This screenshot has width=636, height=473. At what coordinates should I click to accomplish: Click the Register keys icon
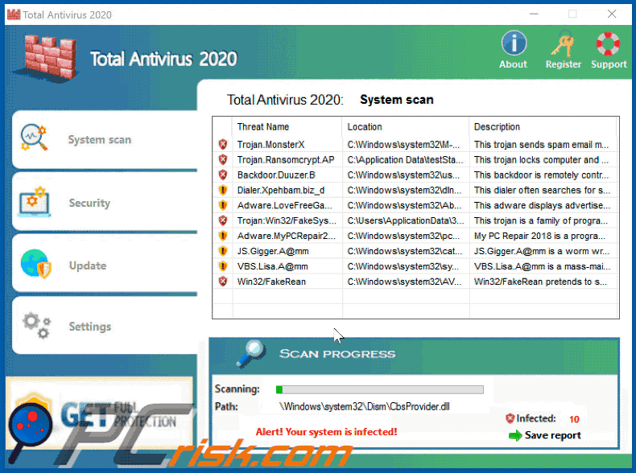563,43
